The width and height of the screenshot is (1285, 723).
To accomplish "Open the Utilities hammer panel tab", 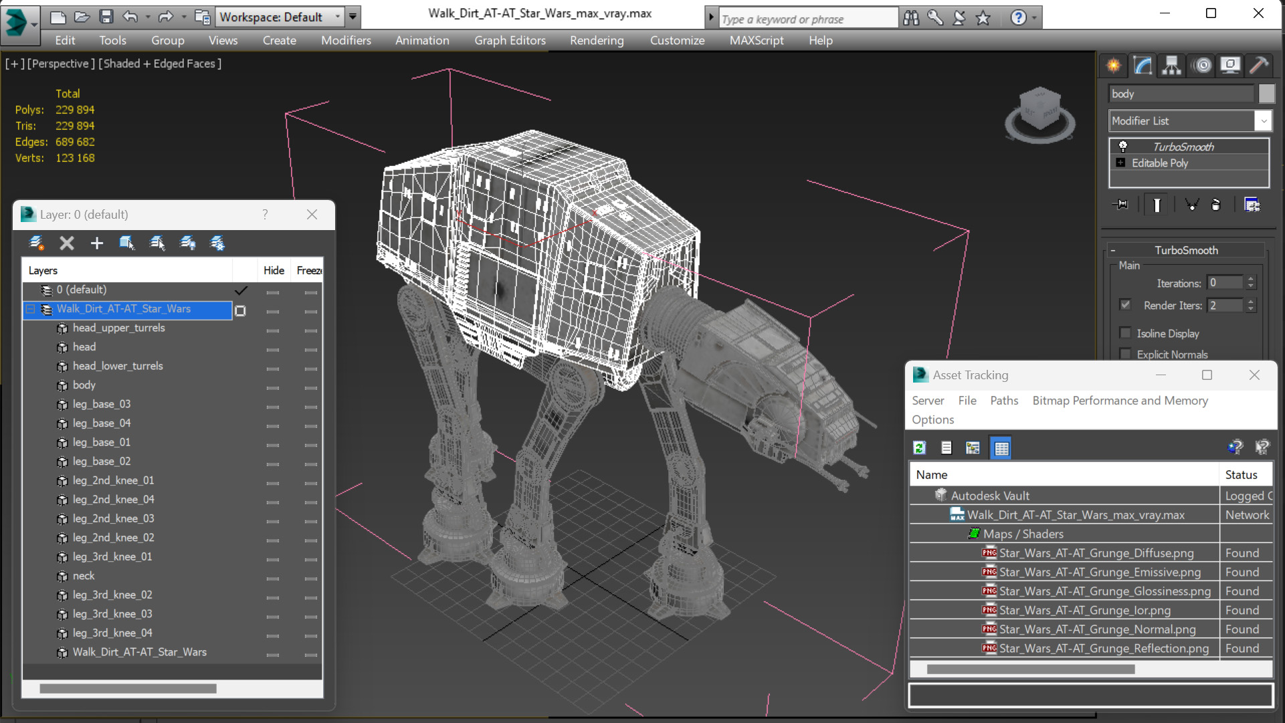I will click(1259, 65).
